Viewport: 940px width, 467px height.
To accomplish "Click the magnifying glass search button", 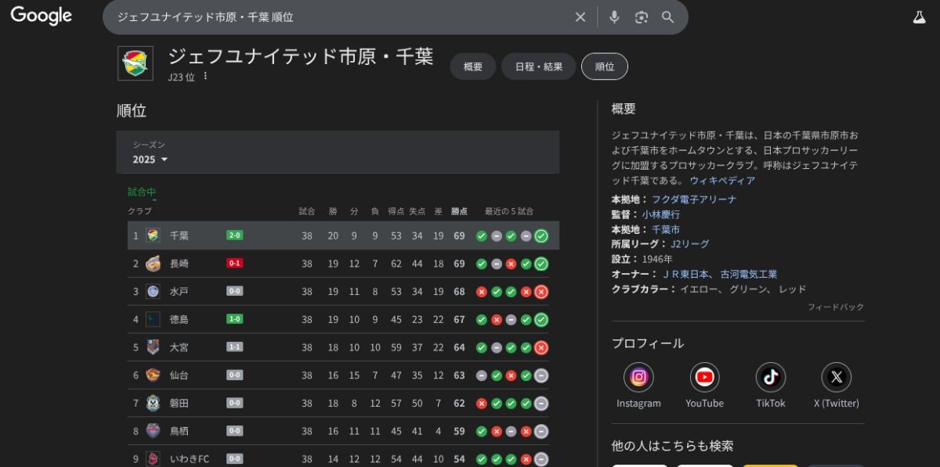I will click(x=668, y=17).
